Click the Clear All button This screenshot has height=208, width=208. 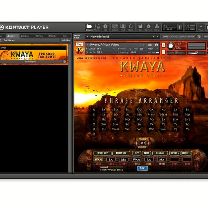[160, 153]
